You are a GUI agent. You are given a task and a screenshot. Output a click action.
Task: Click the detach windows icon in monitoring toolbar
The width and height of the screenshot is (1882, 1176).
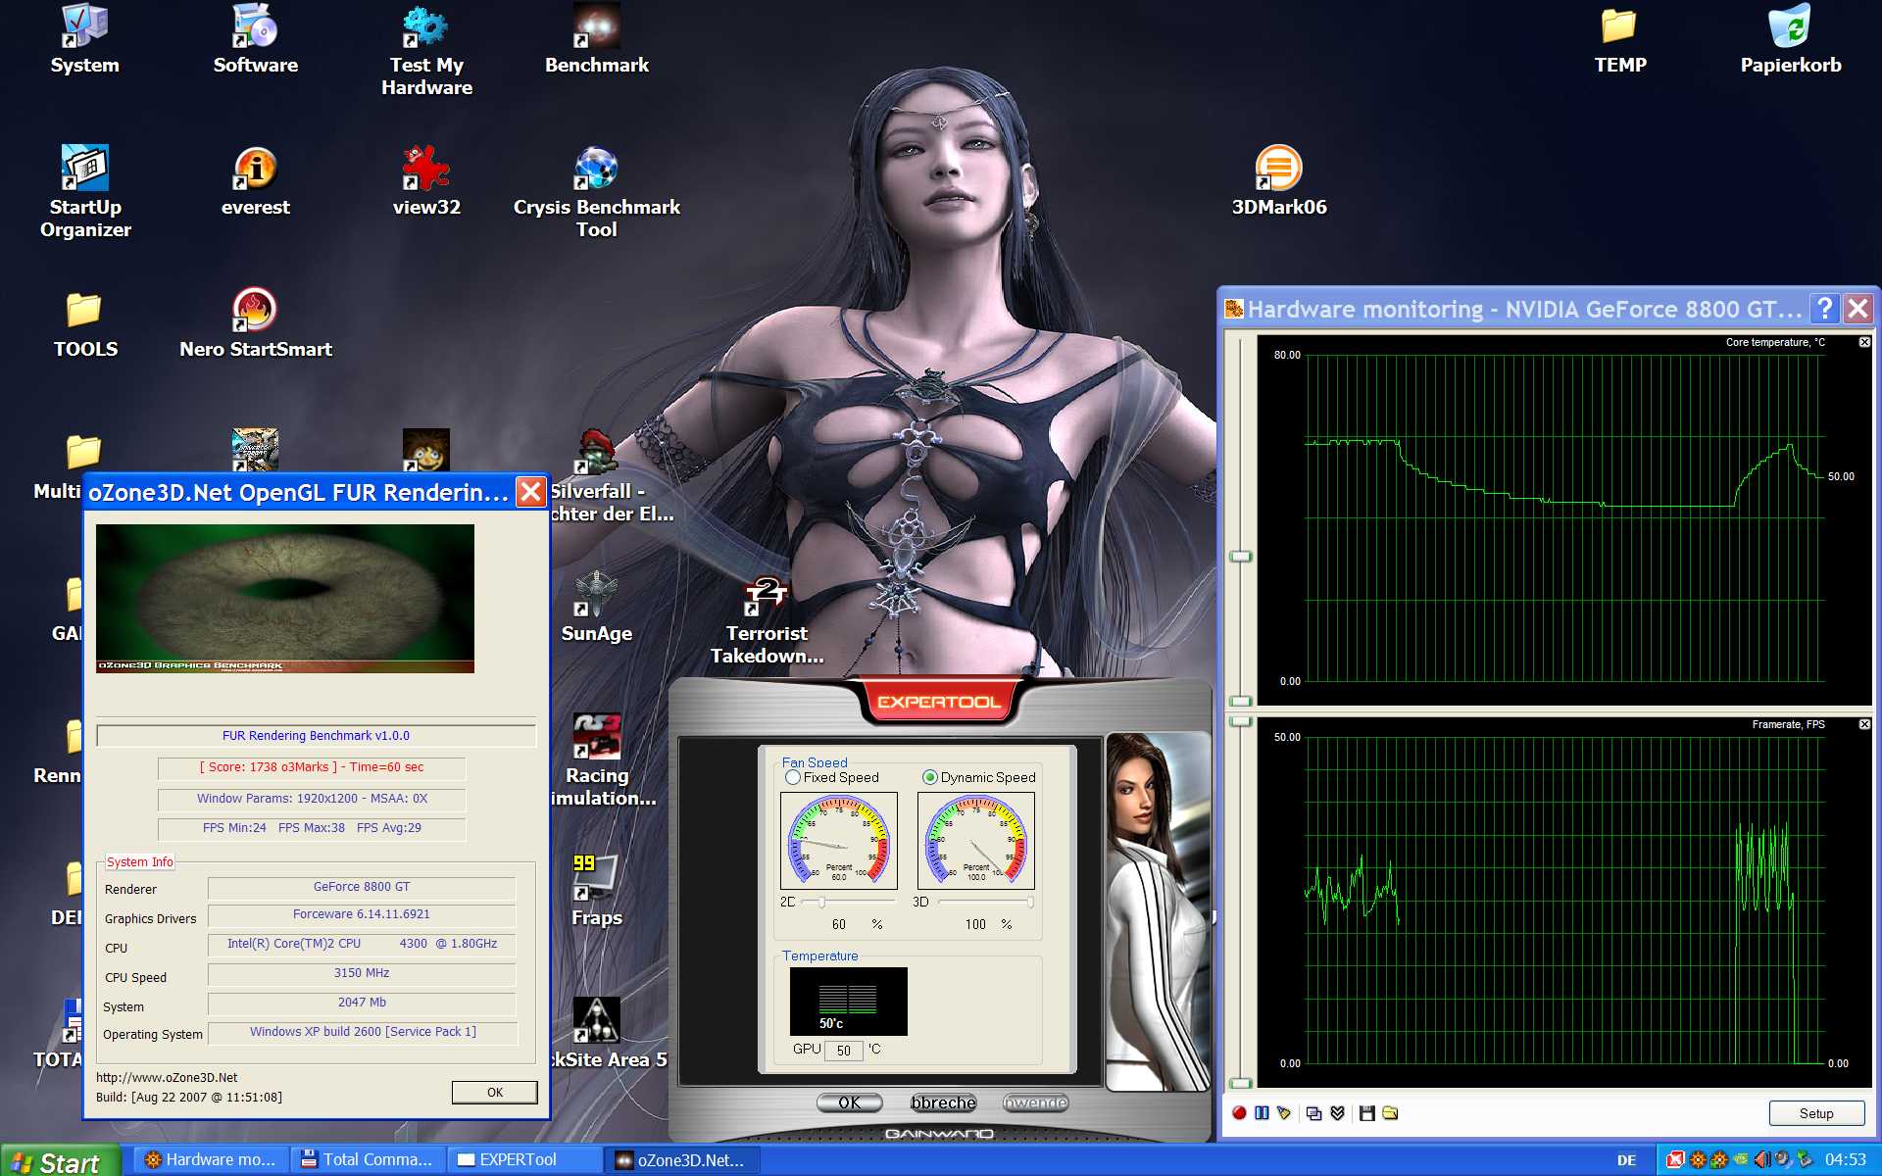coord(1313,1113)
